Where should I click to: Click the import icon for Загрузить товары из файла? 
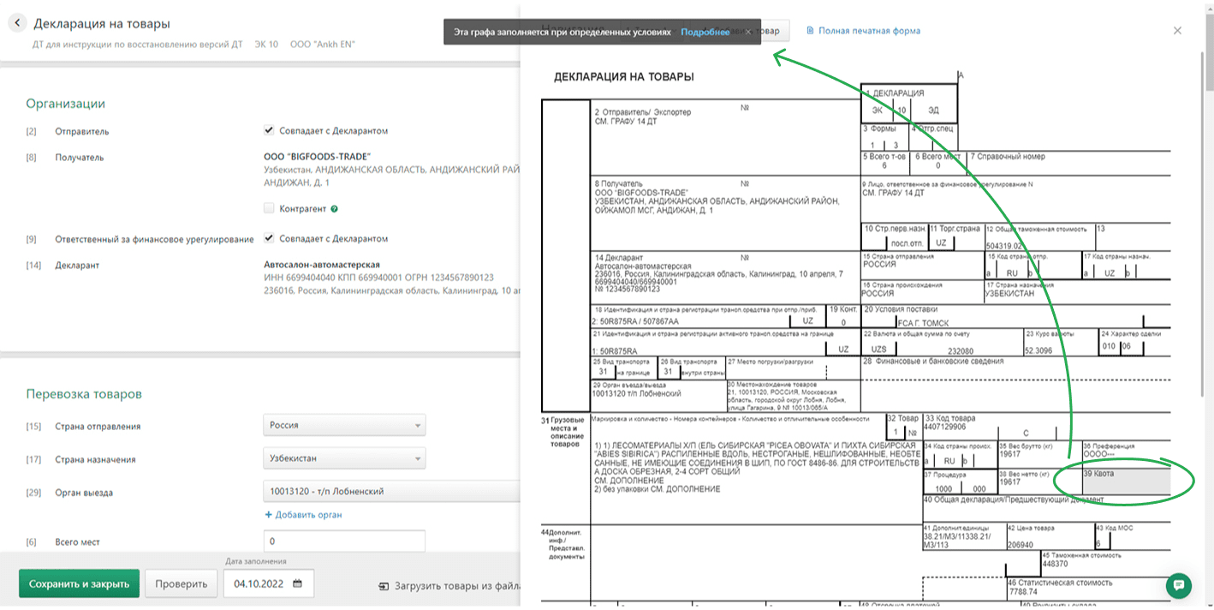[x=384, y=586]
